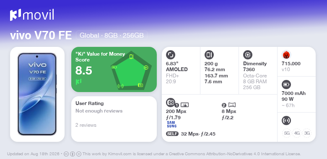327x159 pixels.
Task: Select the 3G network badge
Action: 307,133
